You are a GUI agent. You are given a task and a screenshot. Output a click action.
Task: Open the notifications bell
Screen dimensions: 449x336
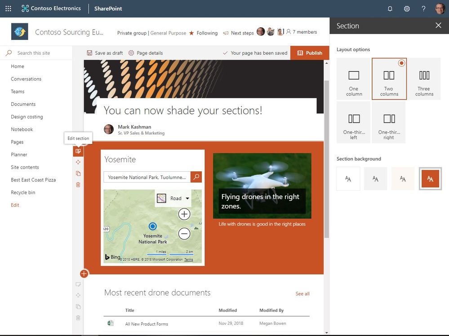pos(390,9)
